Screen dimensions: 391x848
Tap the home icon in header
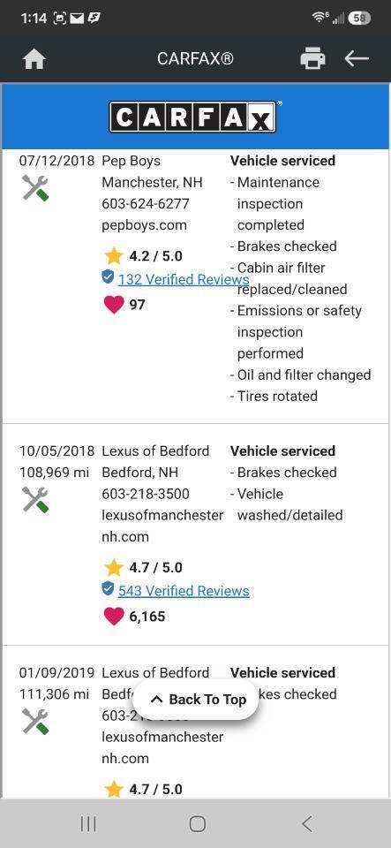34,59
